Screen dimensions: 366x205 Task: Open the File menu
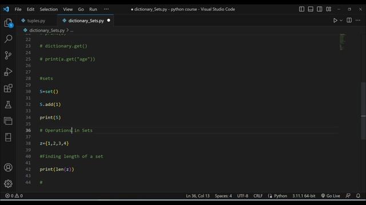[x=18, y=9]
